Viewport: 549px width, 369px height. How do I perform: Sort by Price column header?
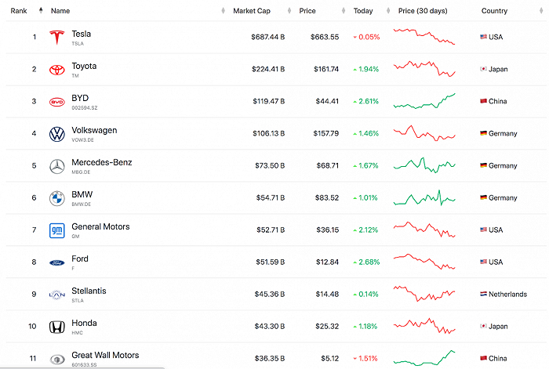click(x=307, y=11)
